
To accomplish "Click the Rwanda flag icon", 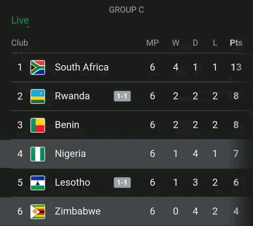I will (37, 96).
